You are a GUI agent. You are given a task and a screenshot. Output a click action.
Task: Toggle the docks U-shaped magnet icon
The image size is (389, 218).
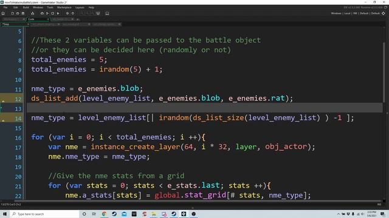pyautogui.click(x=98, y=13)
